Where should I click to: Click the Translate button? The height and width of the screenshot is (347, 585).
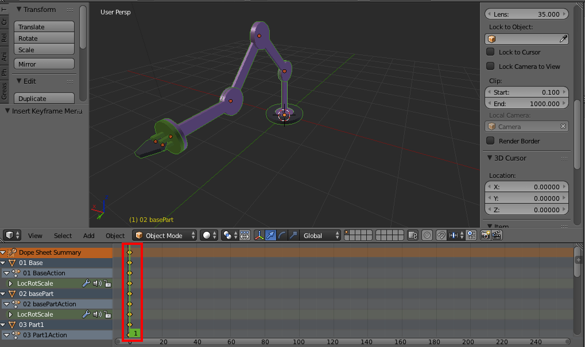(x=44, y=26)
